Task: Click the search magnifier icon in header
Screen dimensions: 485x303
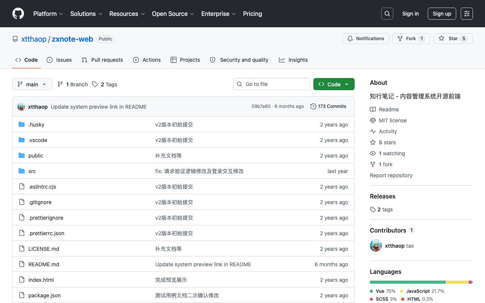Action: (387, 14)
